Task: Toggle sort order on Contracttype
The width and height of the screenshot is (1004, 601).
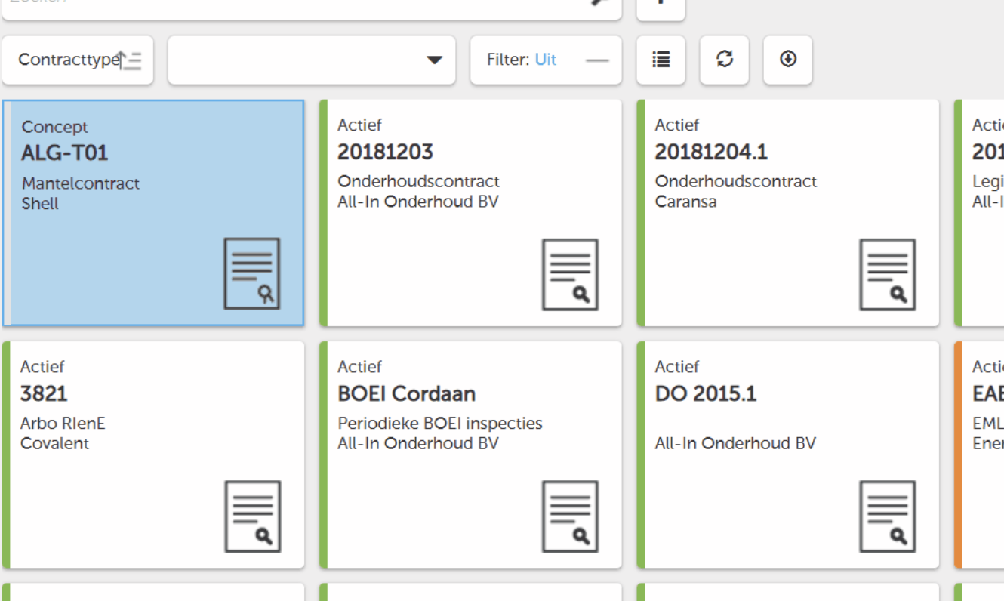Action: pos(130,60)
